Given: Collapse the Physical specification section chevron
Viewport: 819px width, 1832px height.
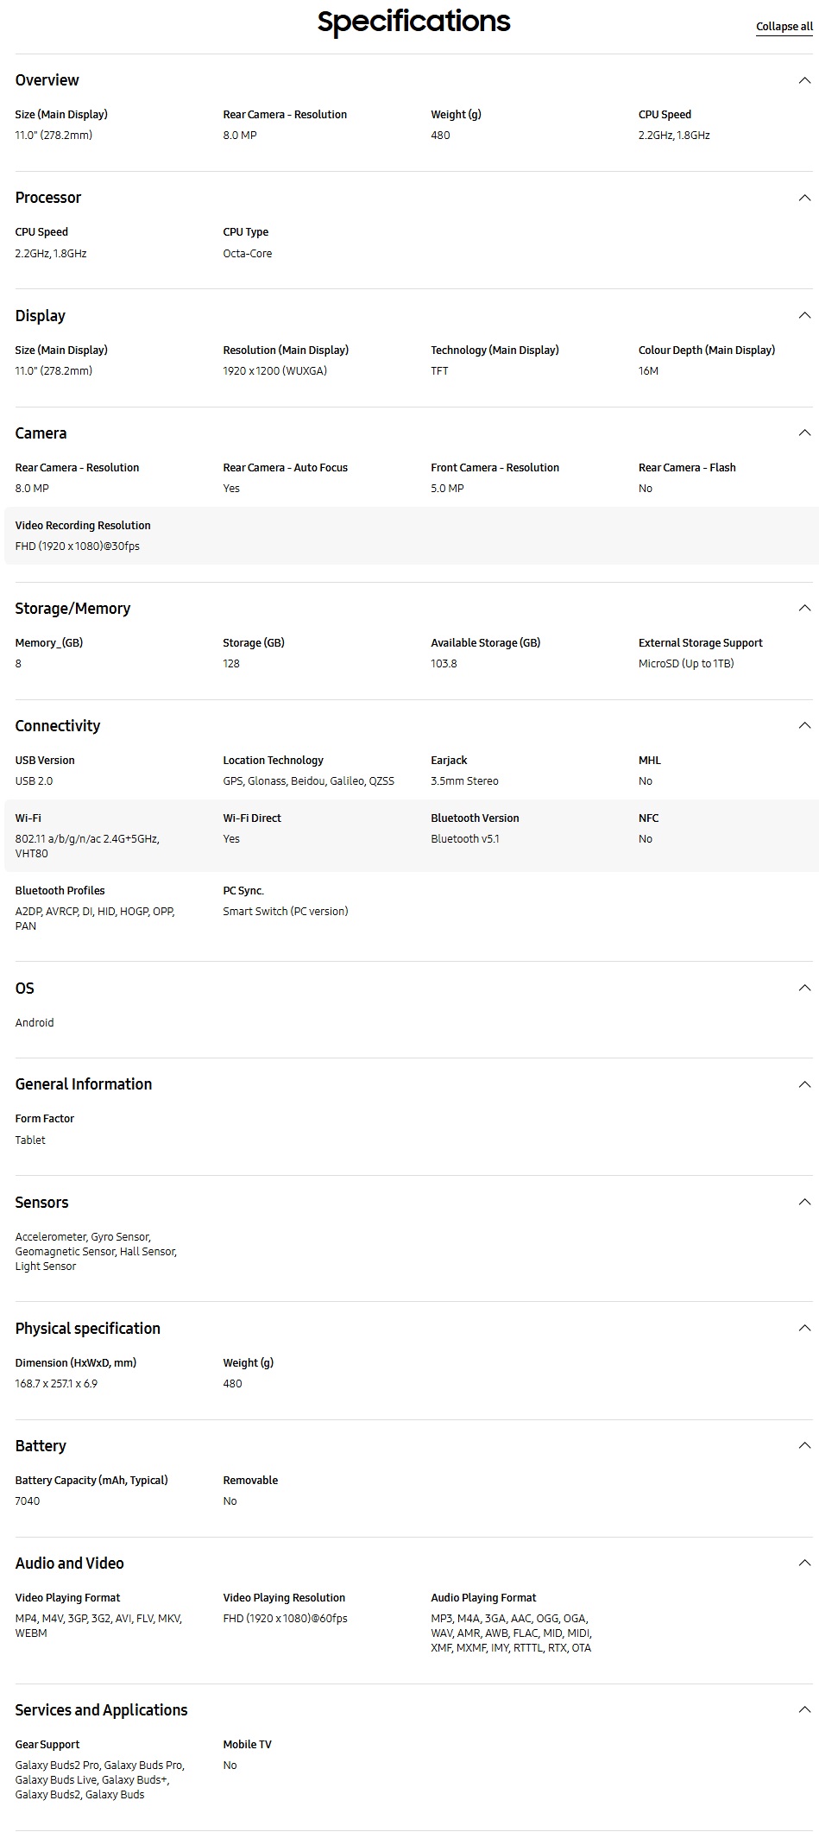Looking at the screenshot, I should tap(804, 1328).
